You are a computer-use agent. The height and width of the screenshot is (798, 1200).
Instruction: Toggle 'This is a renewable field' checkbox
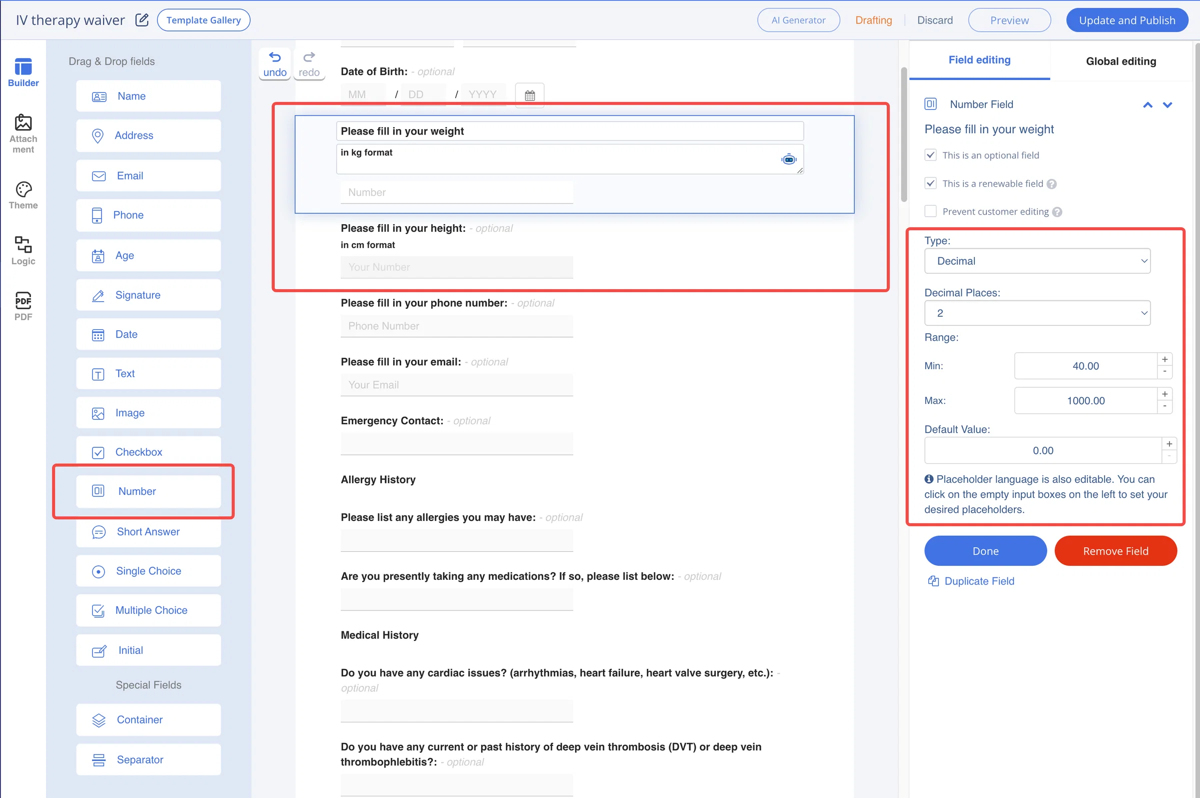[x=930, y=183]
